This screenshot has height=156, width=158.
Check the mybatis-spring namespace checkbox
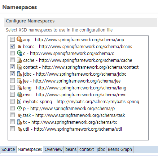(x=12, y=101)
